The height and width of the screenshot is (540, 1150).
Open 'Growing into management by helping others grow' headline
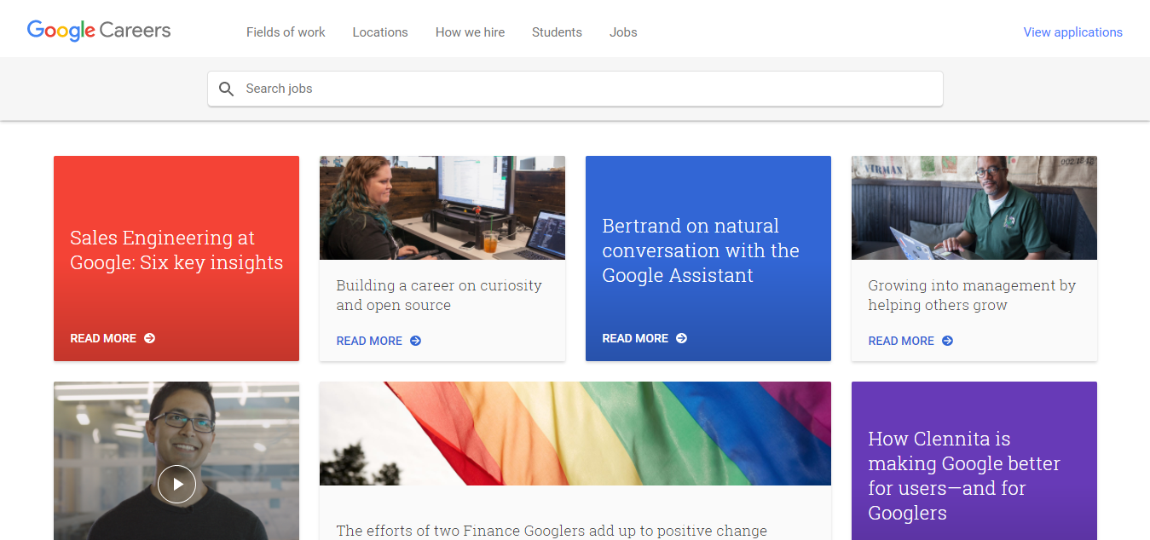(972, 296)
